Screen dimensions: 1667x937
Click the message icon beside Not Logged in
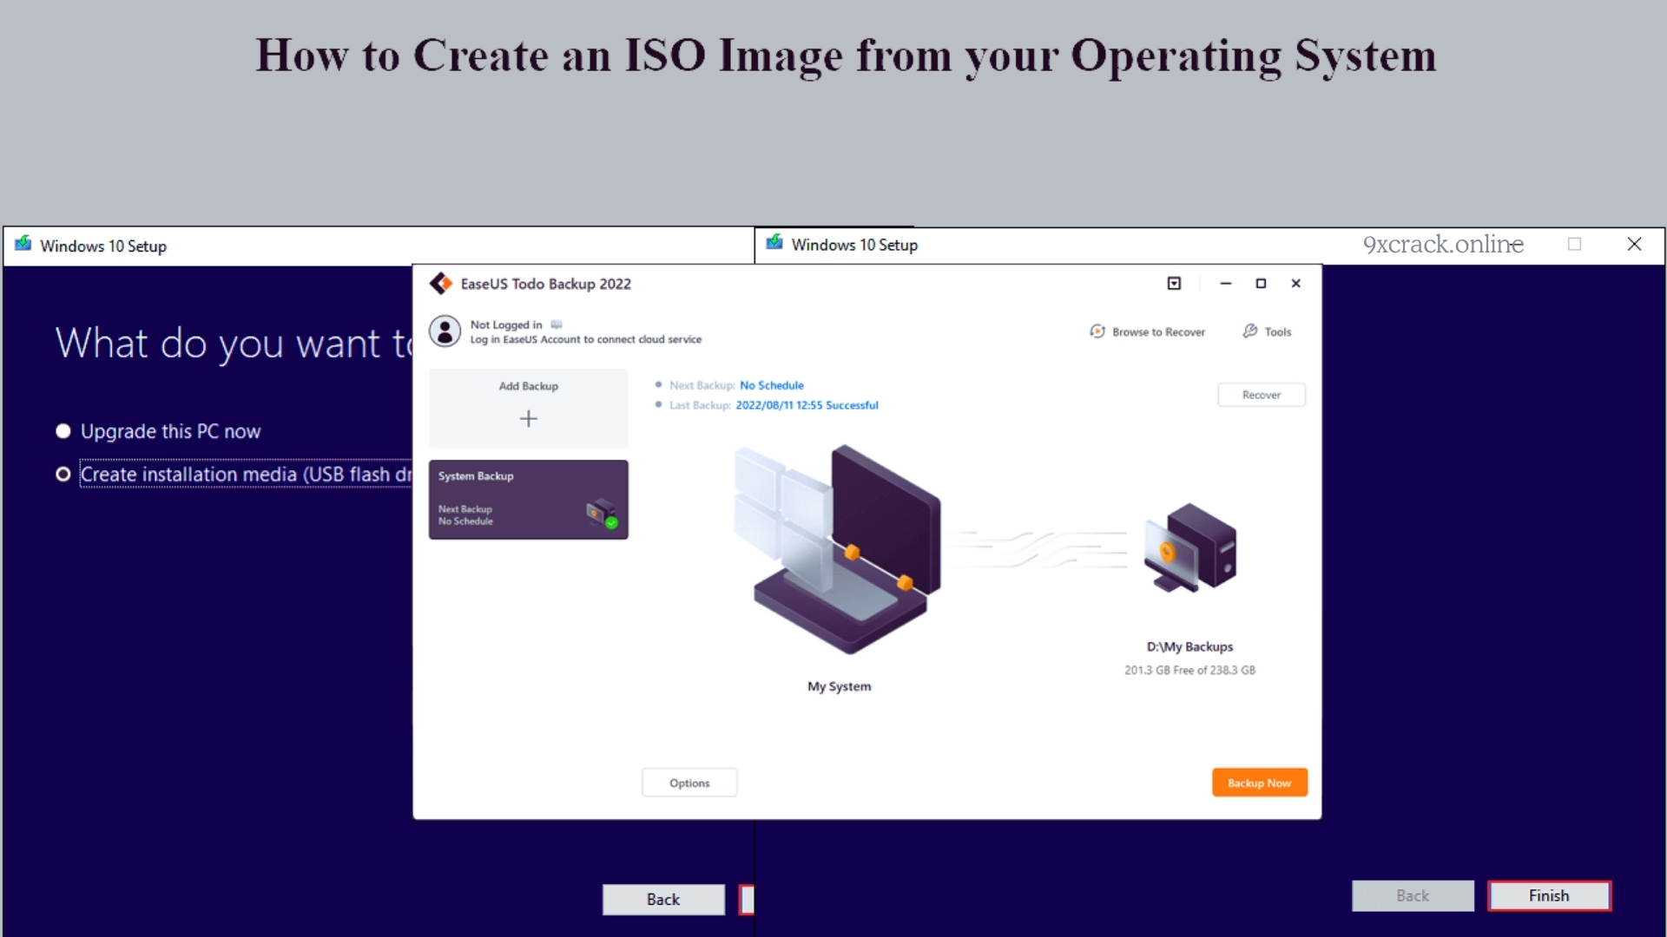click(557, 324)
